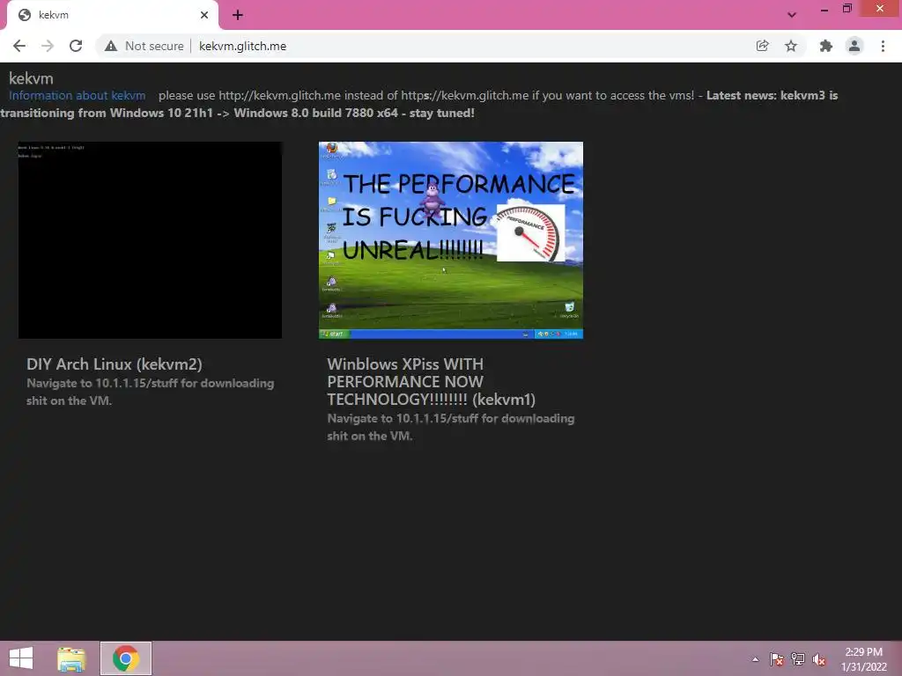Click the address bar URL kekvm.glitch.me
Screen dimensions: 902x676
click(243, 46)
